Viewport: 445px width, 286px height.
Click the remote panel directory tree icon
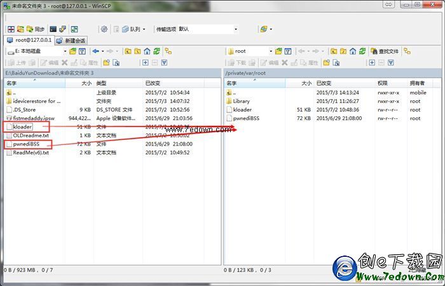(407, 51)
